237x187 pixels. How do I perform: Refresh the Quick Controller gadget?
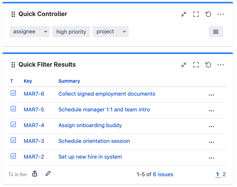208,14
